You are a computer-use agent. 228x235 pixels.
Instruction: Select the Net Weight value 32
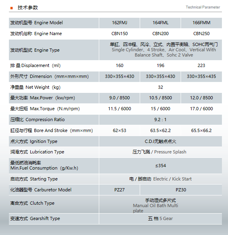160,87
